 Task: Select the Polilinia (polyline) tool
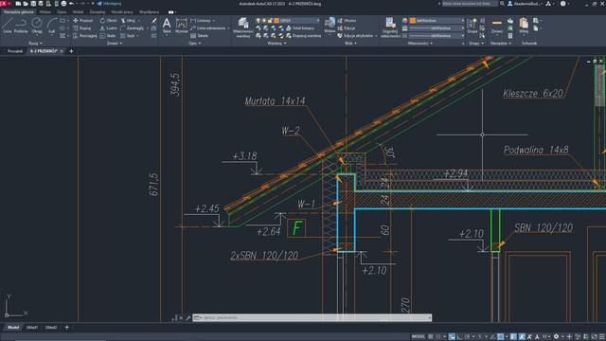point(21,26)
